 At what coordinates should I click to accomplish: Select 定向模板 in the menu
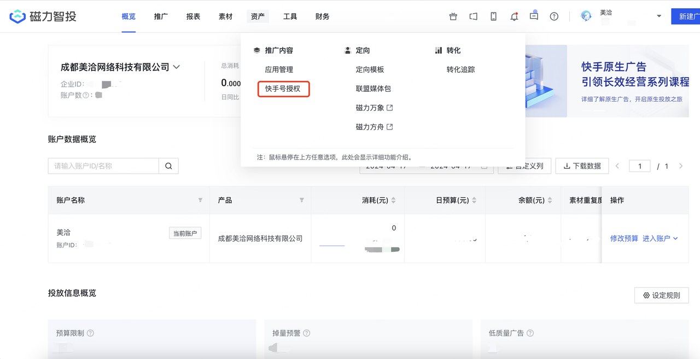[370, 70]
